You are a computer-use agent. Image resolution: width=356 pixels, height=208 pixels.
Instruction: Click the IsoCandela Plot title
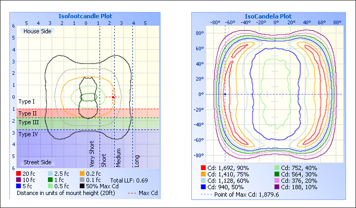tap(268, 16)
